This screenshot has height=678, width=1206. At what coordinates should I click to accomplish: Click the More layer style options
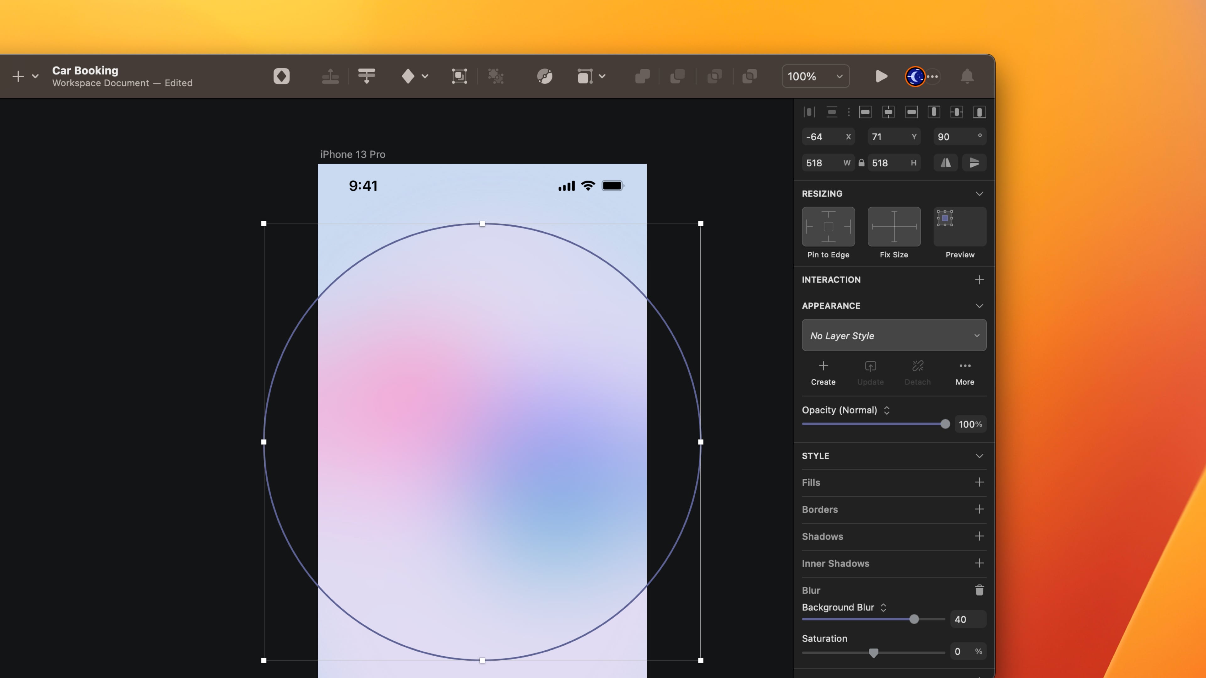pyautogui.click(x=964, y=373)
